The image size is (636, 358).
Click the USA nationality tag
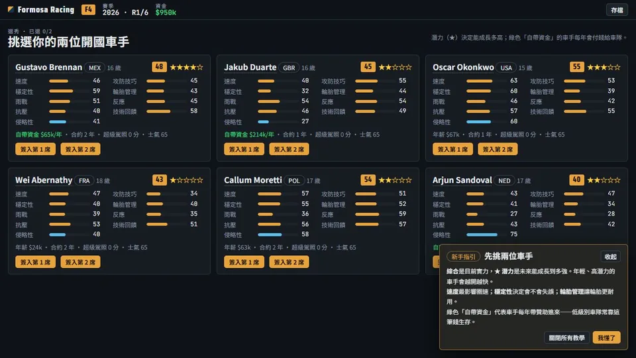[505, 68]
